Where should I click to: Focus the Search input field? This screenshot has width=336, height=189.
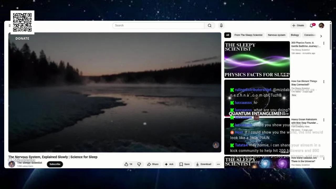coord(158,25)
